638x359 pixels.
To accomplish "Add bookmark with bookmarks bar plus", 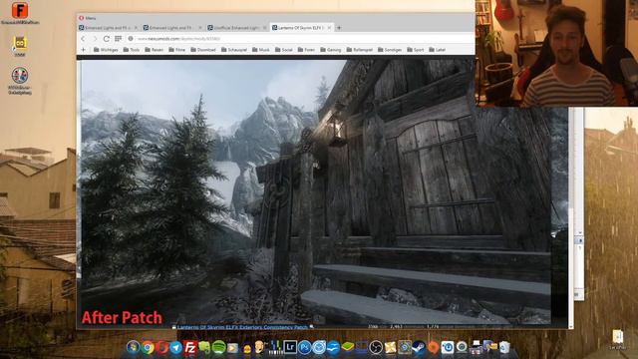I will (84, 50).
